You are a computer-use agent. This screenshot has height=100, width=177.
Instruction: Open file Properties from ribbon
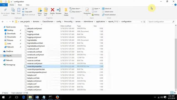tap(87, 11)
